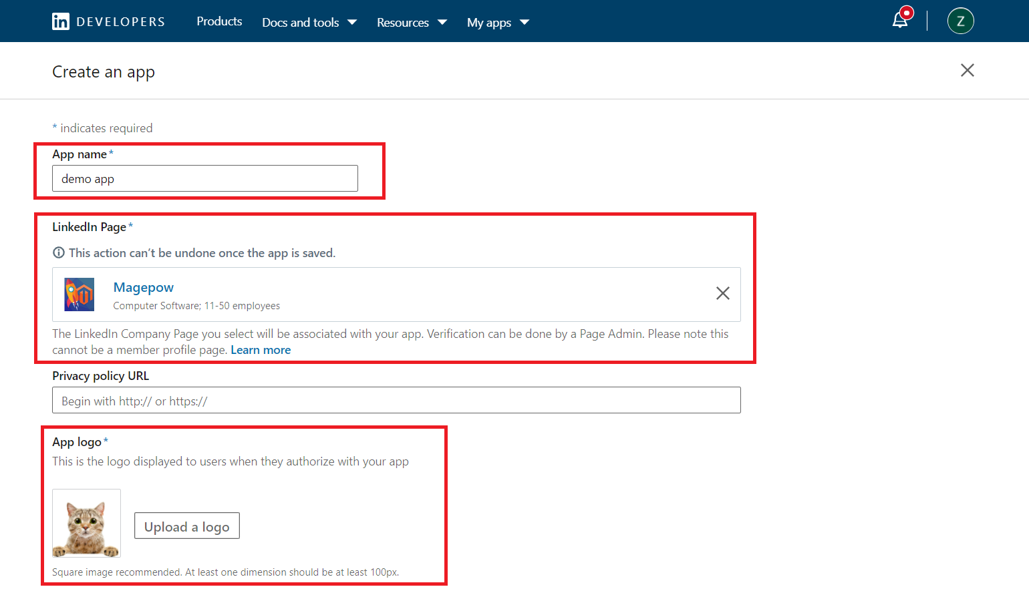1029x589 pixels.
Task: Click the App name field containing "demo app"
Action: 204,179
